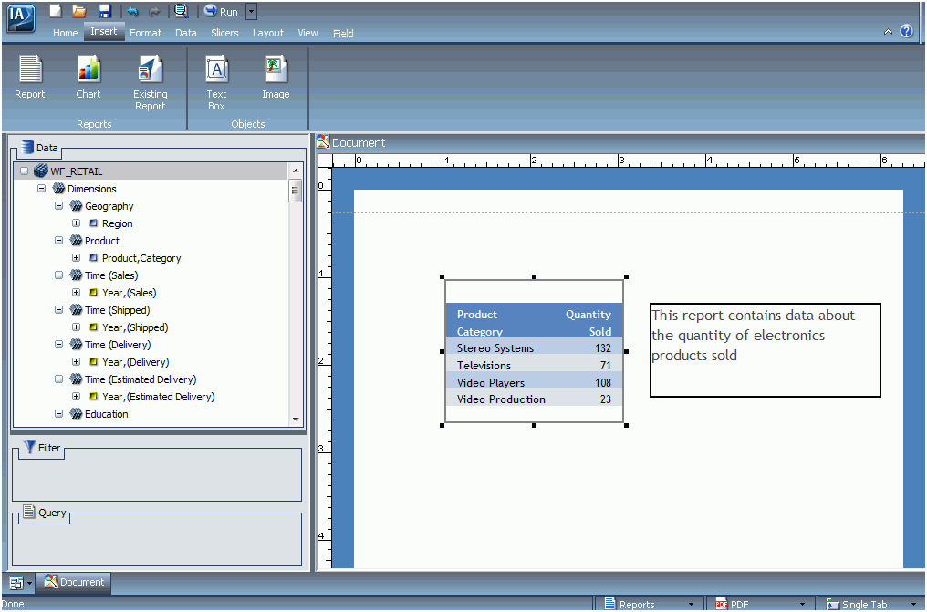Insert a Chart from the ribbon

89,77
